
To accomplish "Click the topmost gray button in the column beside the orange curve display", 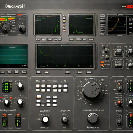I will pos(103,16).
